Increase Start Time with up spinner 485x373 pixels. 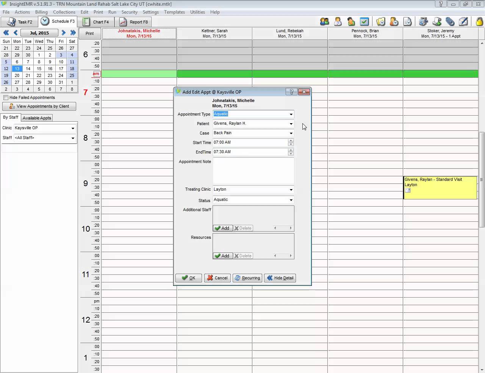291,141
